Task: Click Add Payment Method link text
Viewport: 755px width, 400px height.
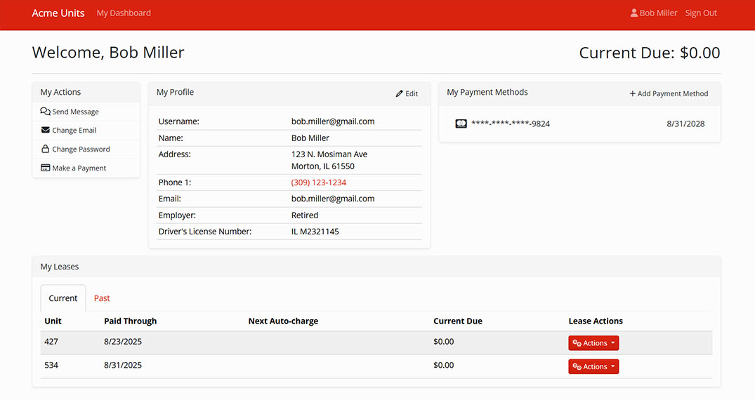Action: point(673,93)
